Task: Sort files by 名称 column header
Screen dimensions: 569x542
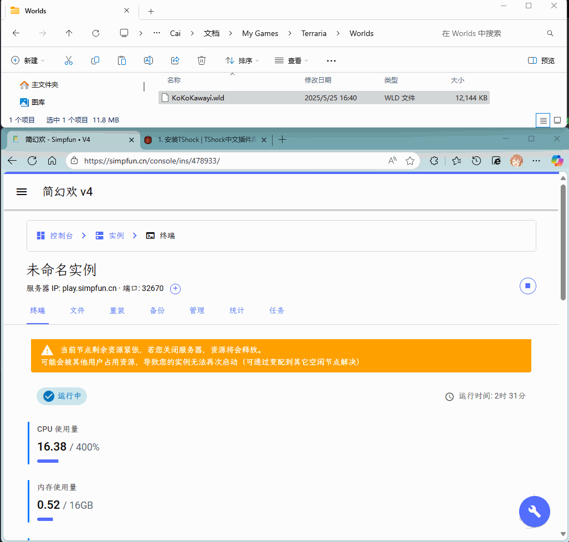Action: [174, 80]
